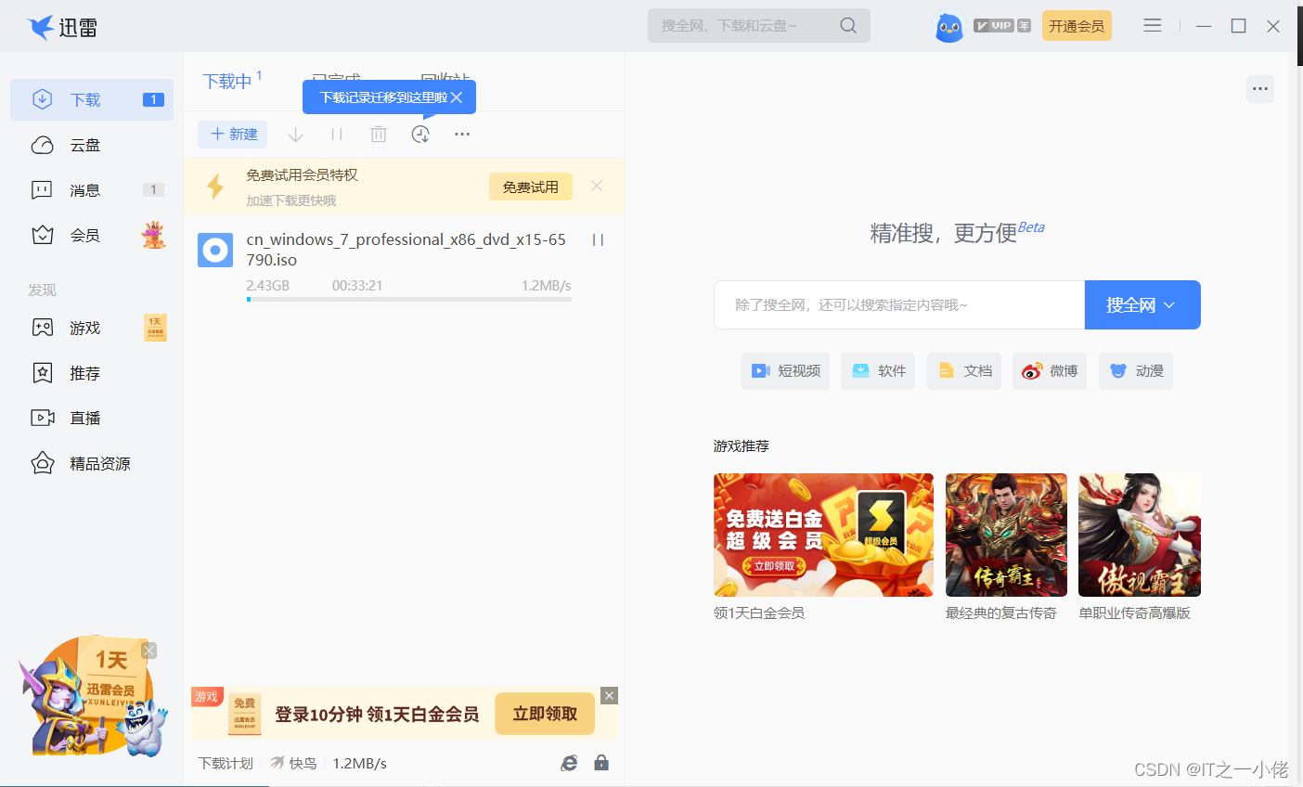Click the 消息 unread count badge
The image size is (1303, 787).
pyautogui.click(x=153, y=189)
